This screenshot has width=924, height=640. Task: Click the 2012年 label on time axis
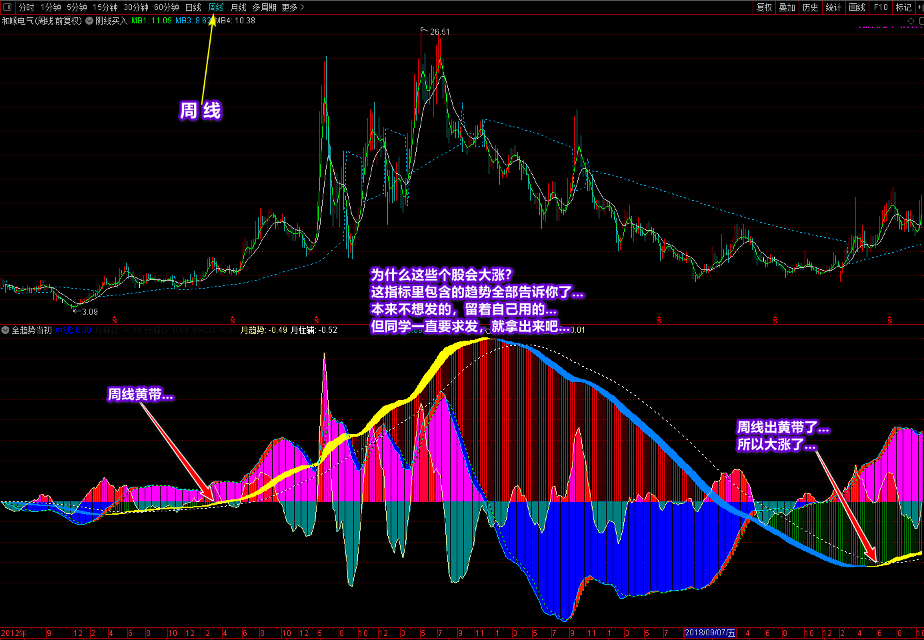[x=14, y=633]
